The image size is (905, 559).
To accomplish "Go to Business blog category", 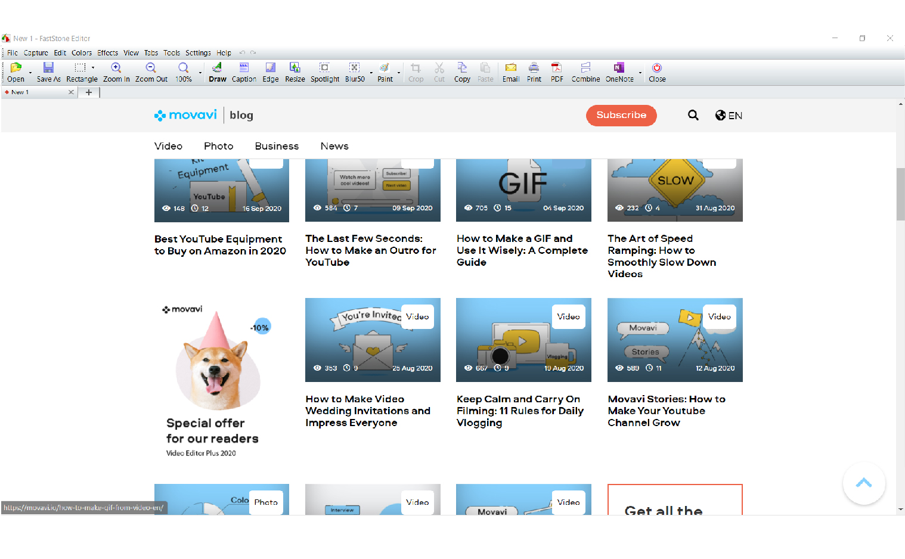I will [277, 146].
